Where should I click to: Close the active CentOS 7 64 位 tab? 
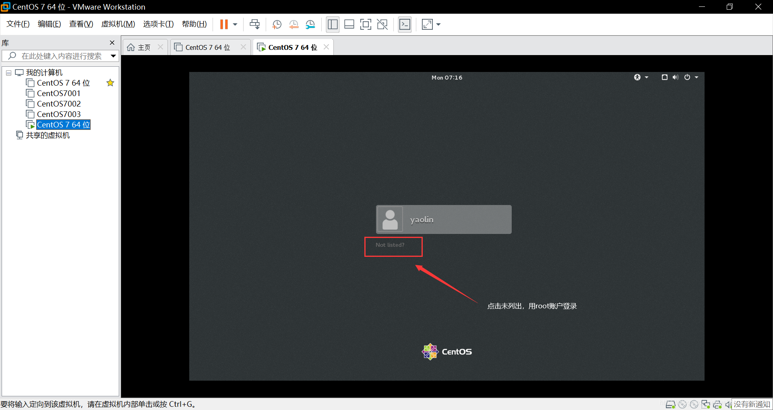click(x=326, y=47)
